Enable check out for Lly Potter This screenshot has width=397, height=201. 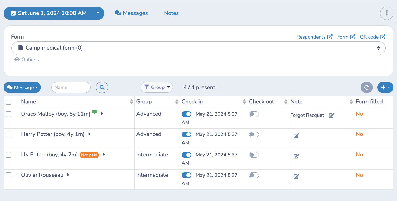(x=254, y=155)
